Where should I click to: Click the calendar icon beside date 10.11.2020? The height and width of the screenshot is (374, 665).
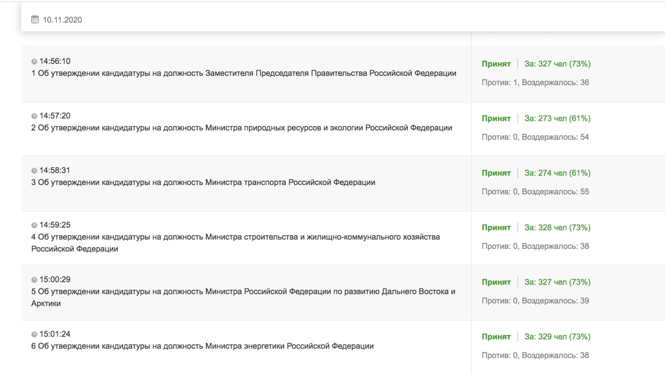point(35,20)
